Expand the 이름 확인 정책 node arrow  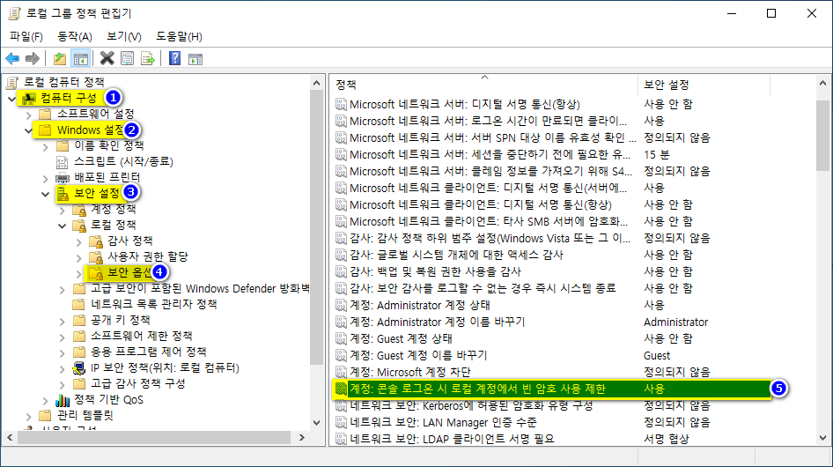click(46, 147)
